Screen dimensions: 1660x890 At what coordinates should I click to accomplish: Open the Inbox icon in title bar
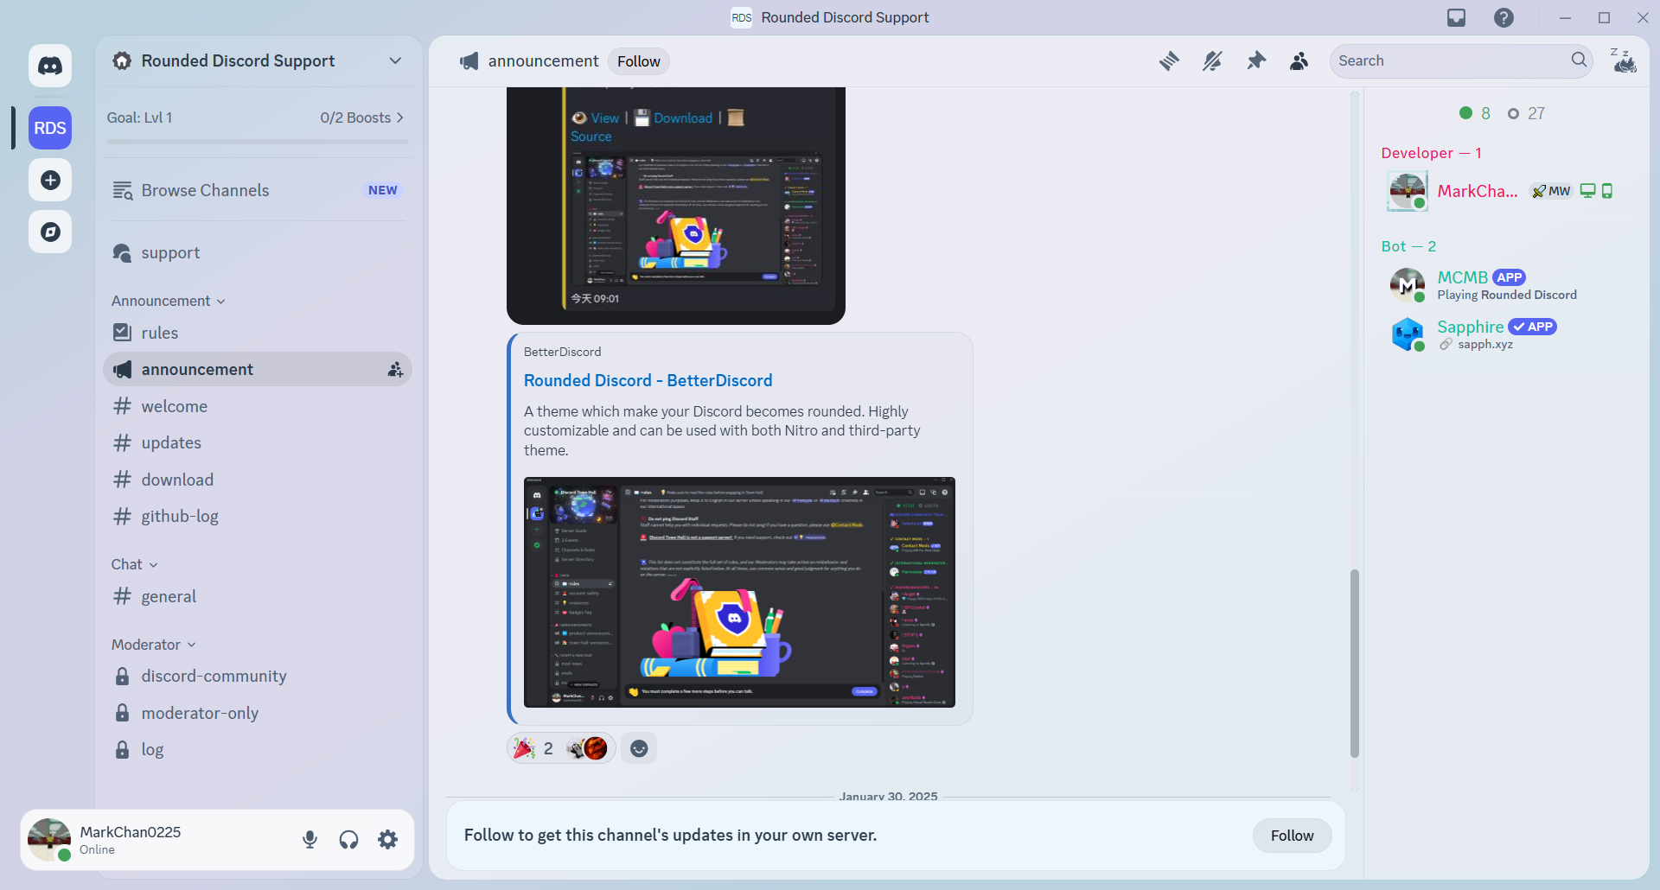[1457, 17]
